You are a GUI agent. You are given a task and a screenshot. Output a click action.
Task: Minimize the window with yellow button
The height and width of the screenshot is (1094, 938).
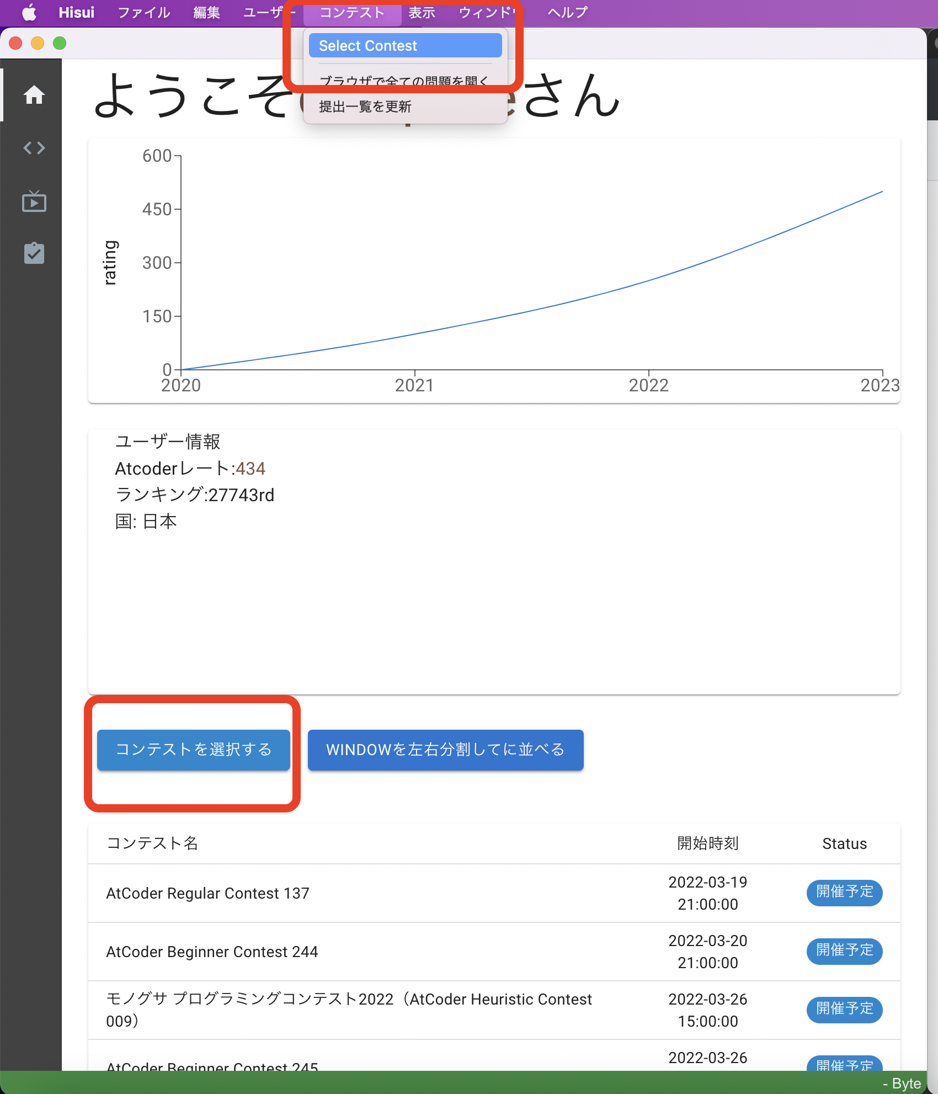[x=38, y=43]
